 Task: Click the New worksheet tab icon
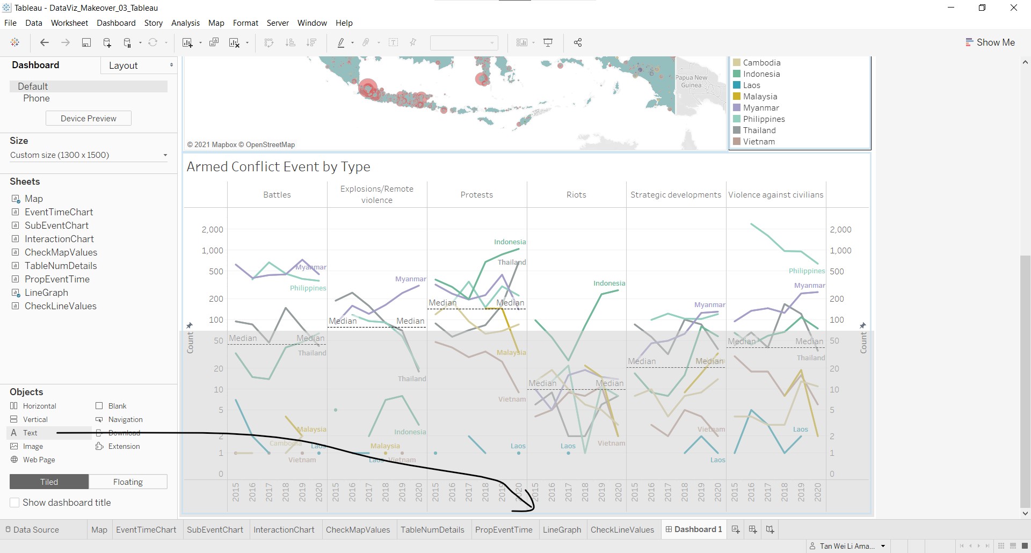click(x=736, y=530)
